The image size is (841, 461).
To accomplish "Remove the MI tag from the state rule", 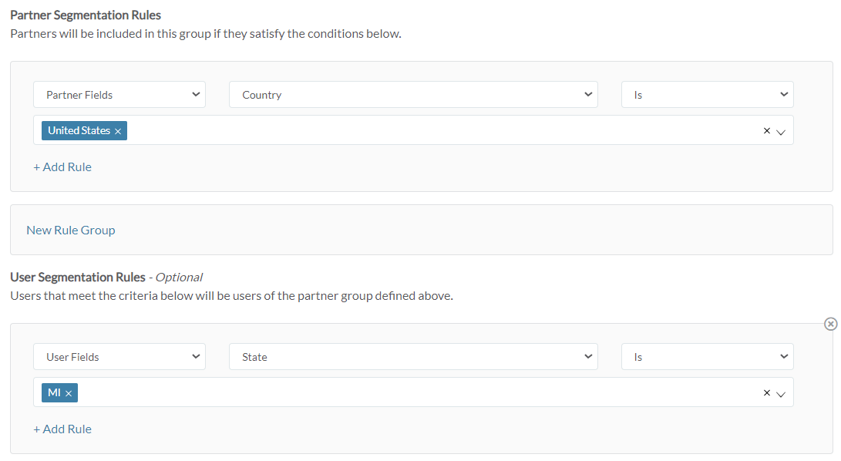I will coord(69,392).
